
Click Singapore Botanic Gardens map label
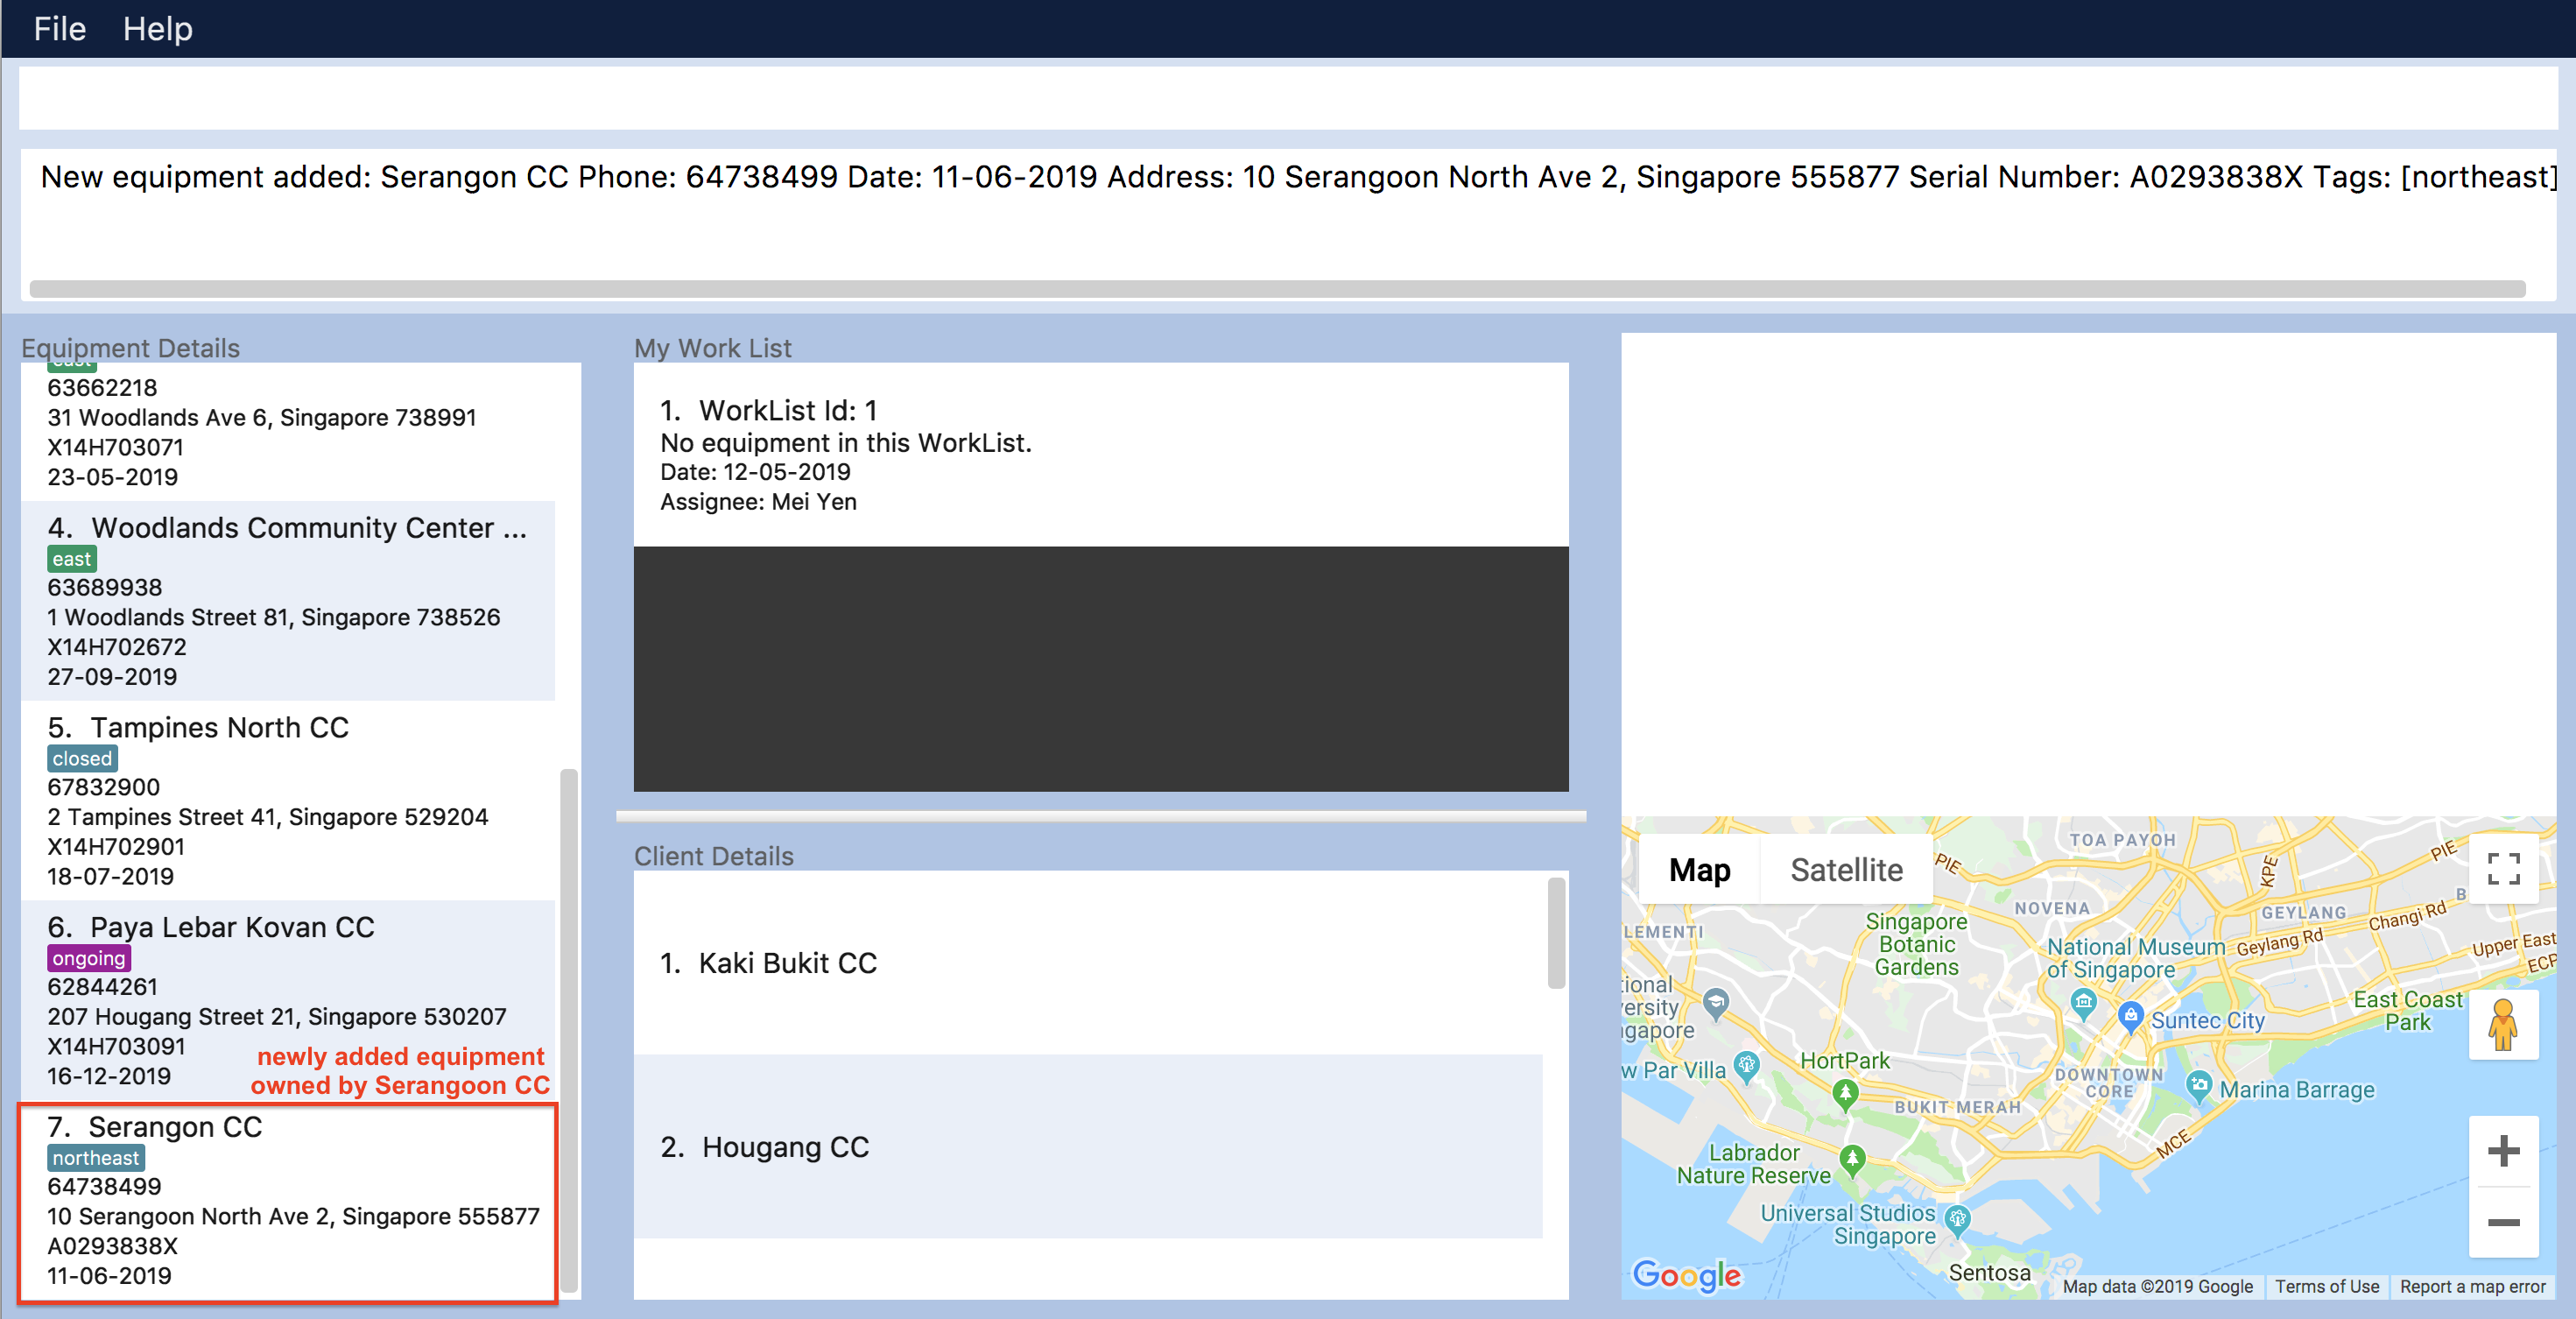(1916, 944)
